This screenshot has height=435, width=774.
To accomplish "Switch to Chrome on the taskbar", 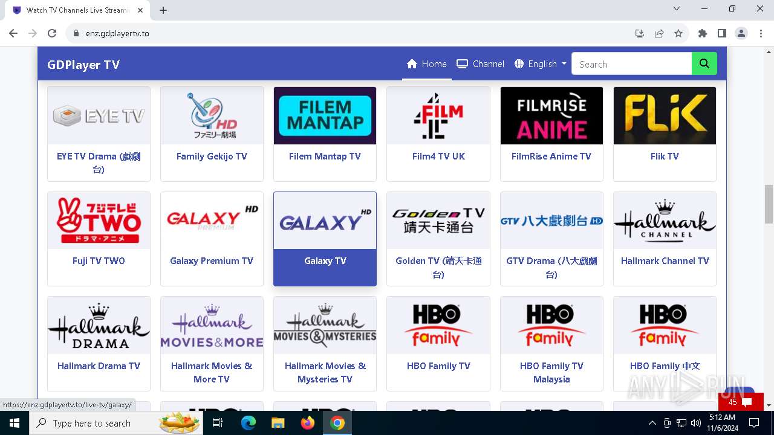I will pyautogui.click(x=337, y=423).
